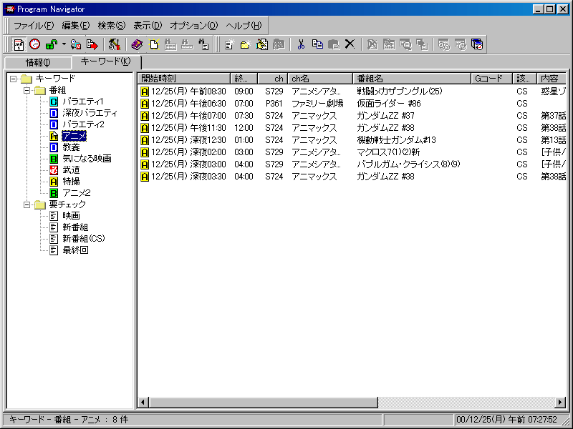
Task: Click the scissors cut icon
Action: click(301, 44)
